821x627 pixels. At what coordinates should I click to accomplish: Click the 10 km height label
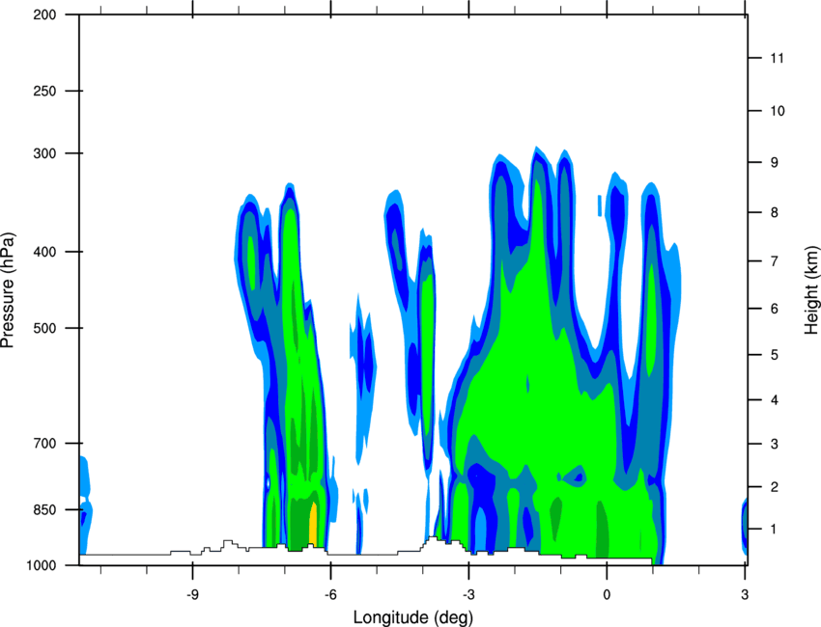coord(778,111)
